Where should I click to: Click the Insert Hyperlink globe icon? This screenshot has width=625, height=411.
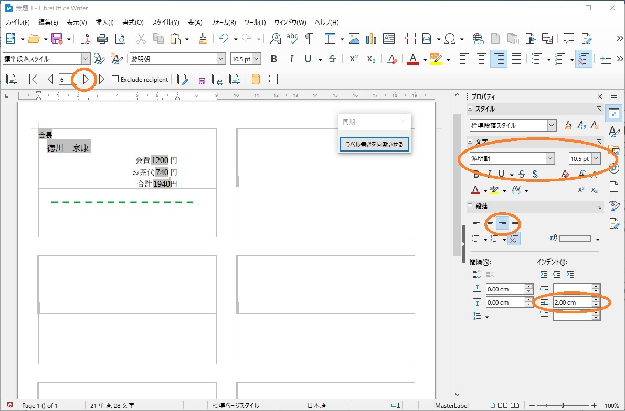[478, 38]
